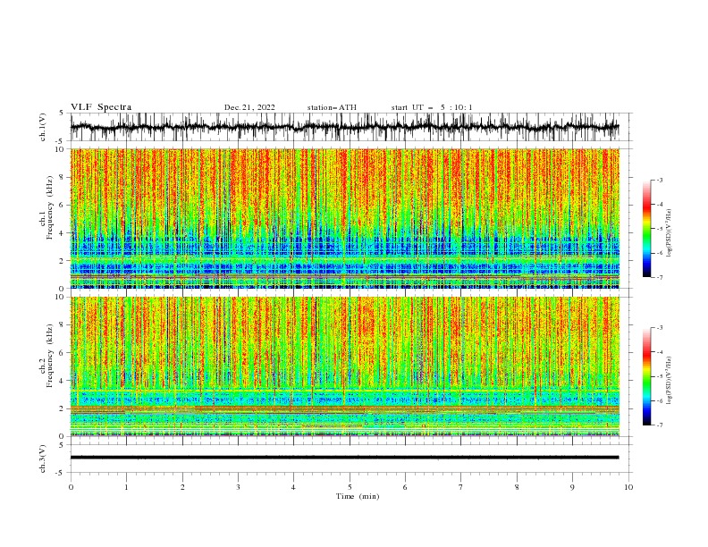Click the time axis tick label '9'

572,487
